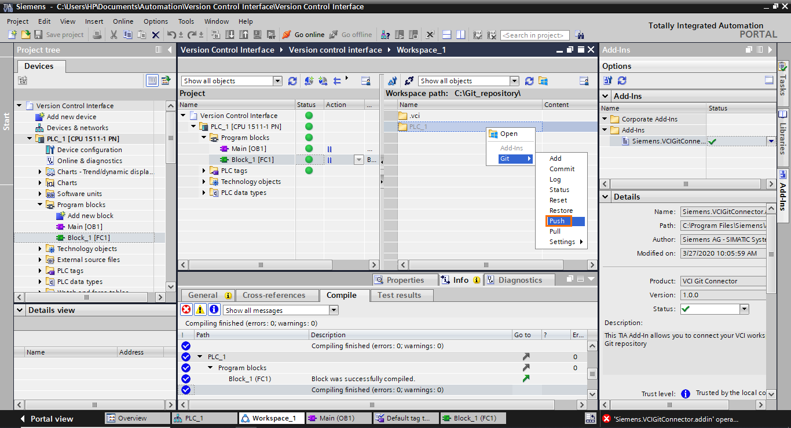791x428 pixels.
Task: Click the Download to device icon
Action: [x=230, y=35]
